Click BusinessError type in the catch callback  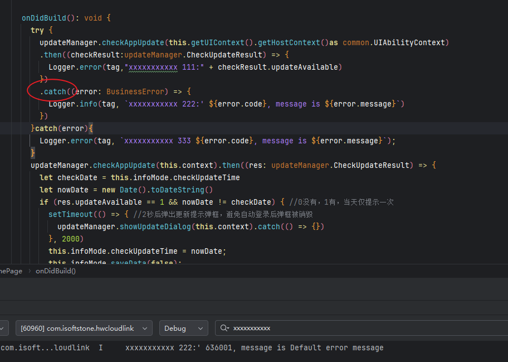[135, 91]
